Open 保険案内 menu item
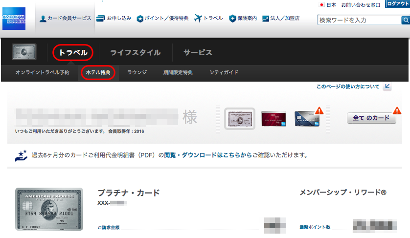 243,18
